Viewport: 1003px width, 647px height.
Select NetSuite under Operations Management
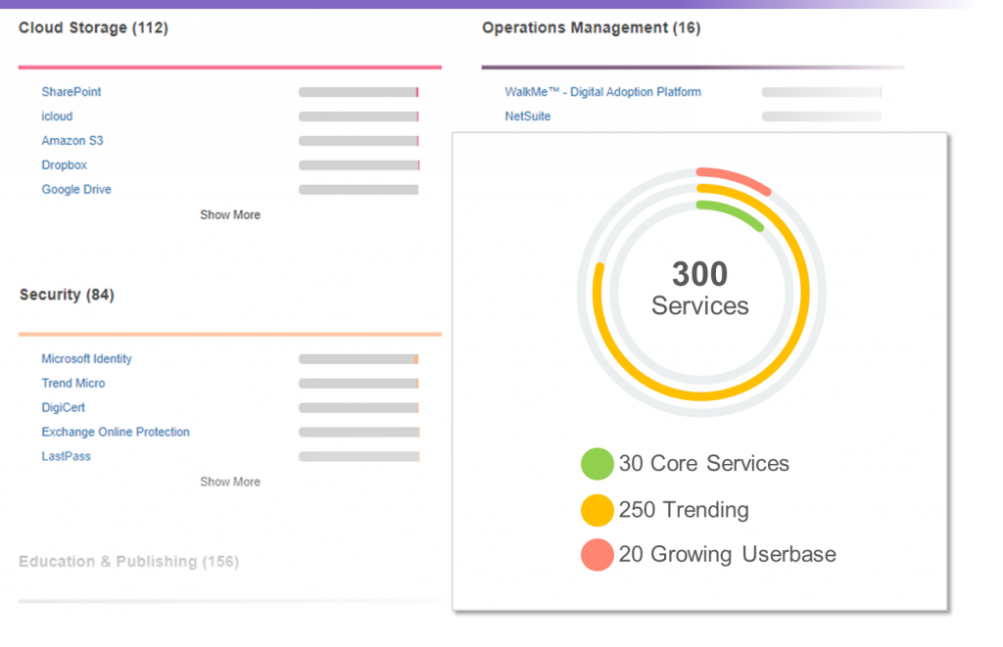click(527, 116)
